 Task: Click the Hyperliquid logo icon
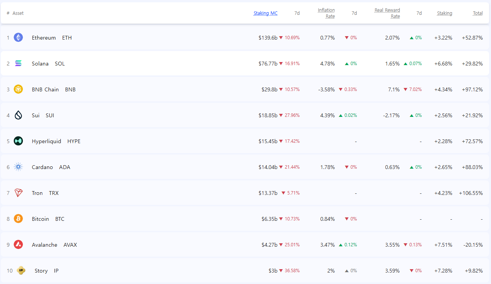click(x=18, y=141)
